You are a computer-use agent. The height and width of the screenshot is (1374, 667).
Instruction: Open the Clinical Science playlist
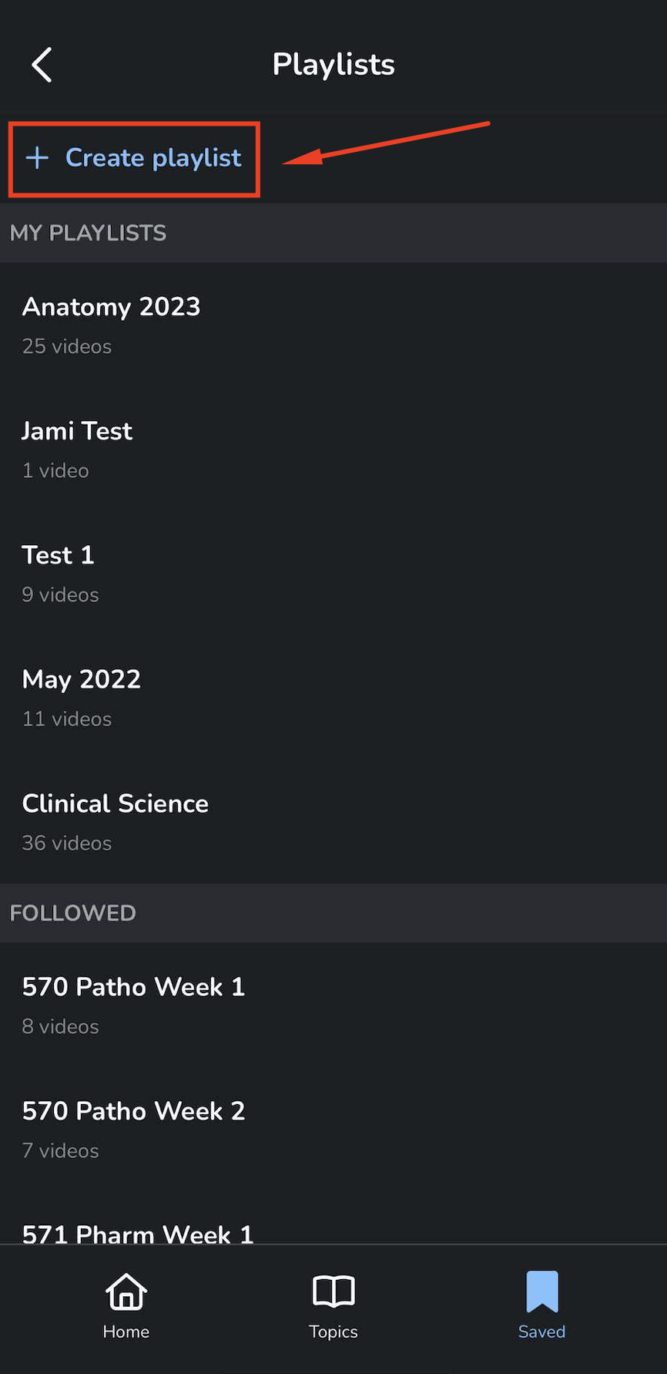point(116,803)
